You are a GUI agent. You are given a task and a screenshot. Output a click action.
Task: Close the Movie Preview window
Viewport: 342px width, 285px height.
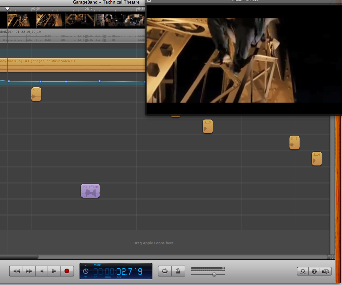149,1
